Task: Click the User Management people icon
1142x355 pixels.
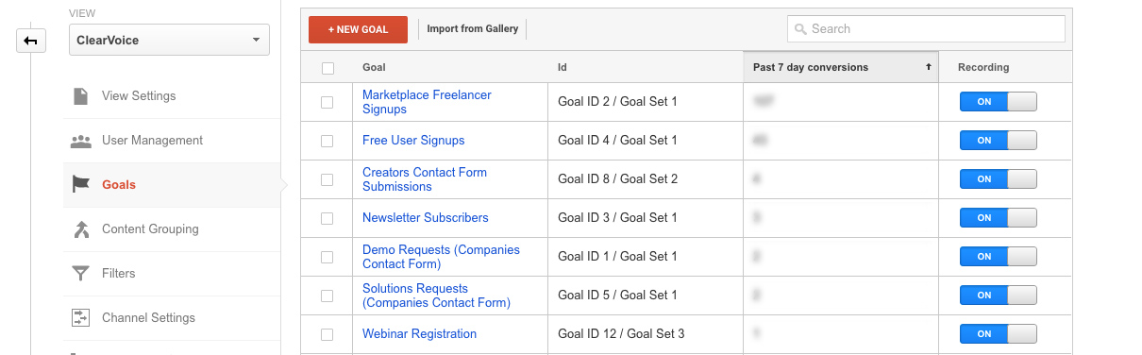Action: point(81,141)
